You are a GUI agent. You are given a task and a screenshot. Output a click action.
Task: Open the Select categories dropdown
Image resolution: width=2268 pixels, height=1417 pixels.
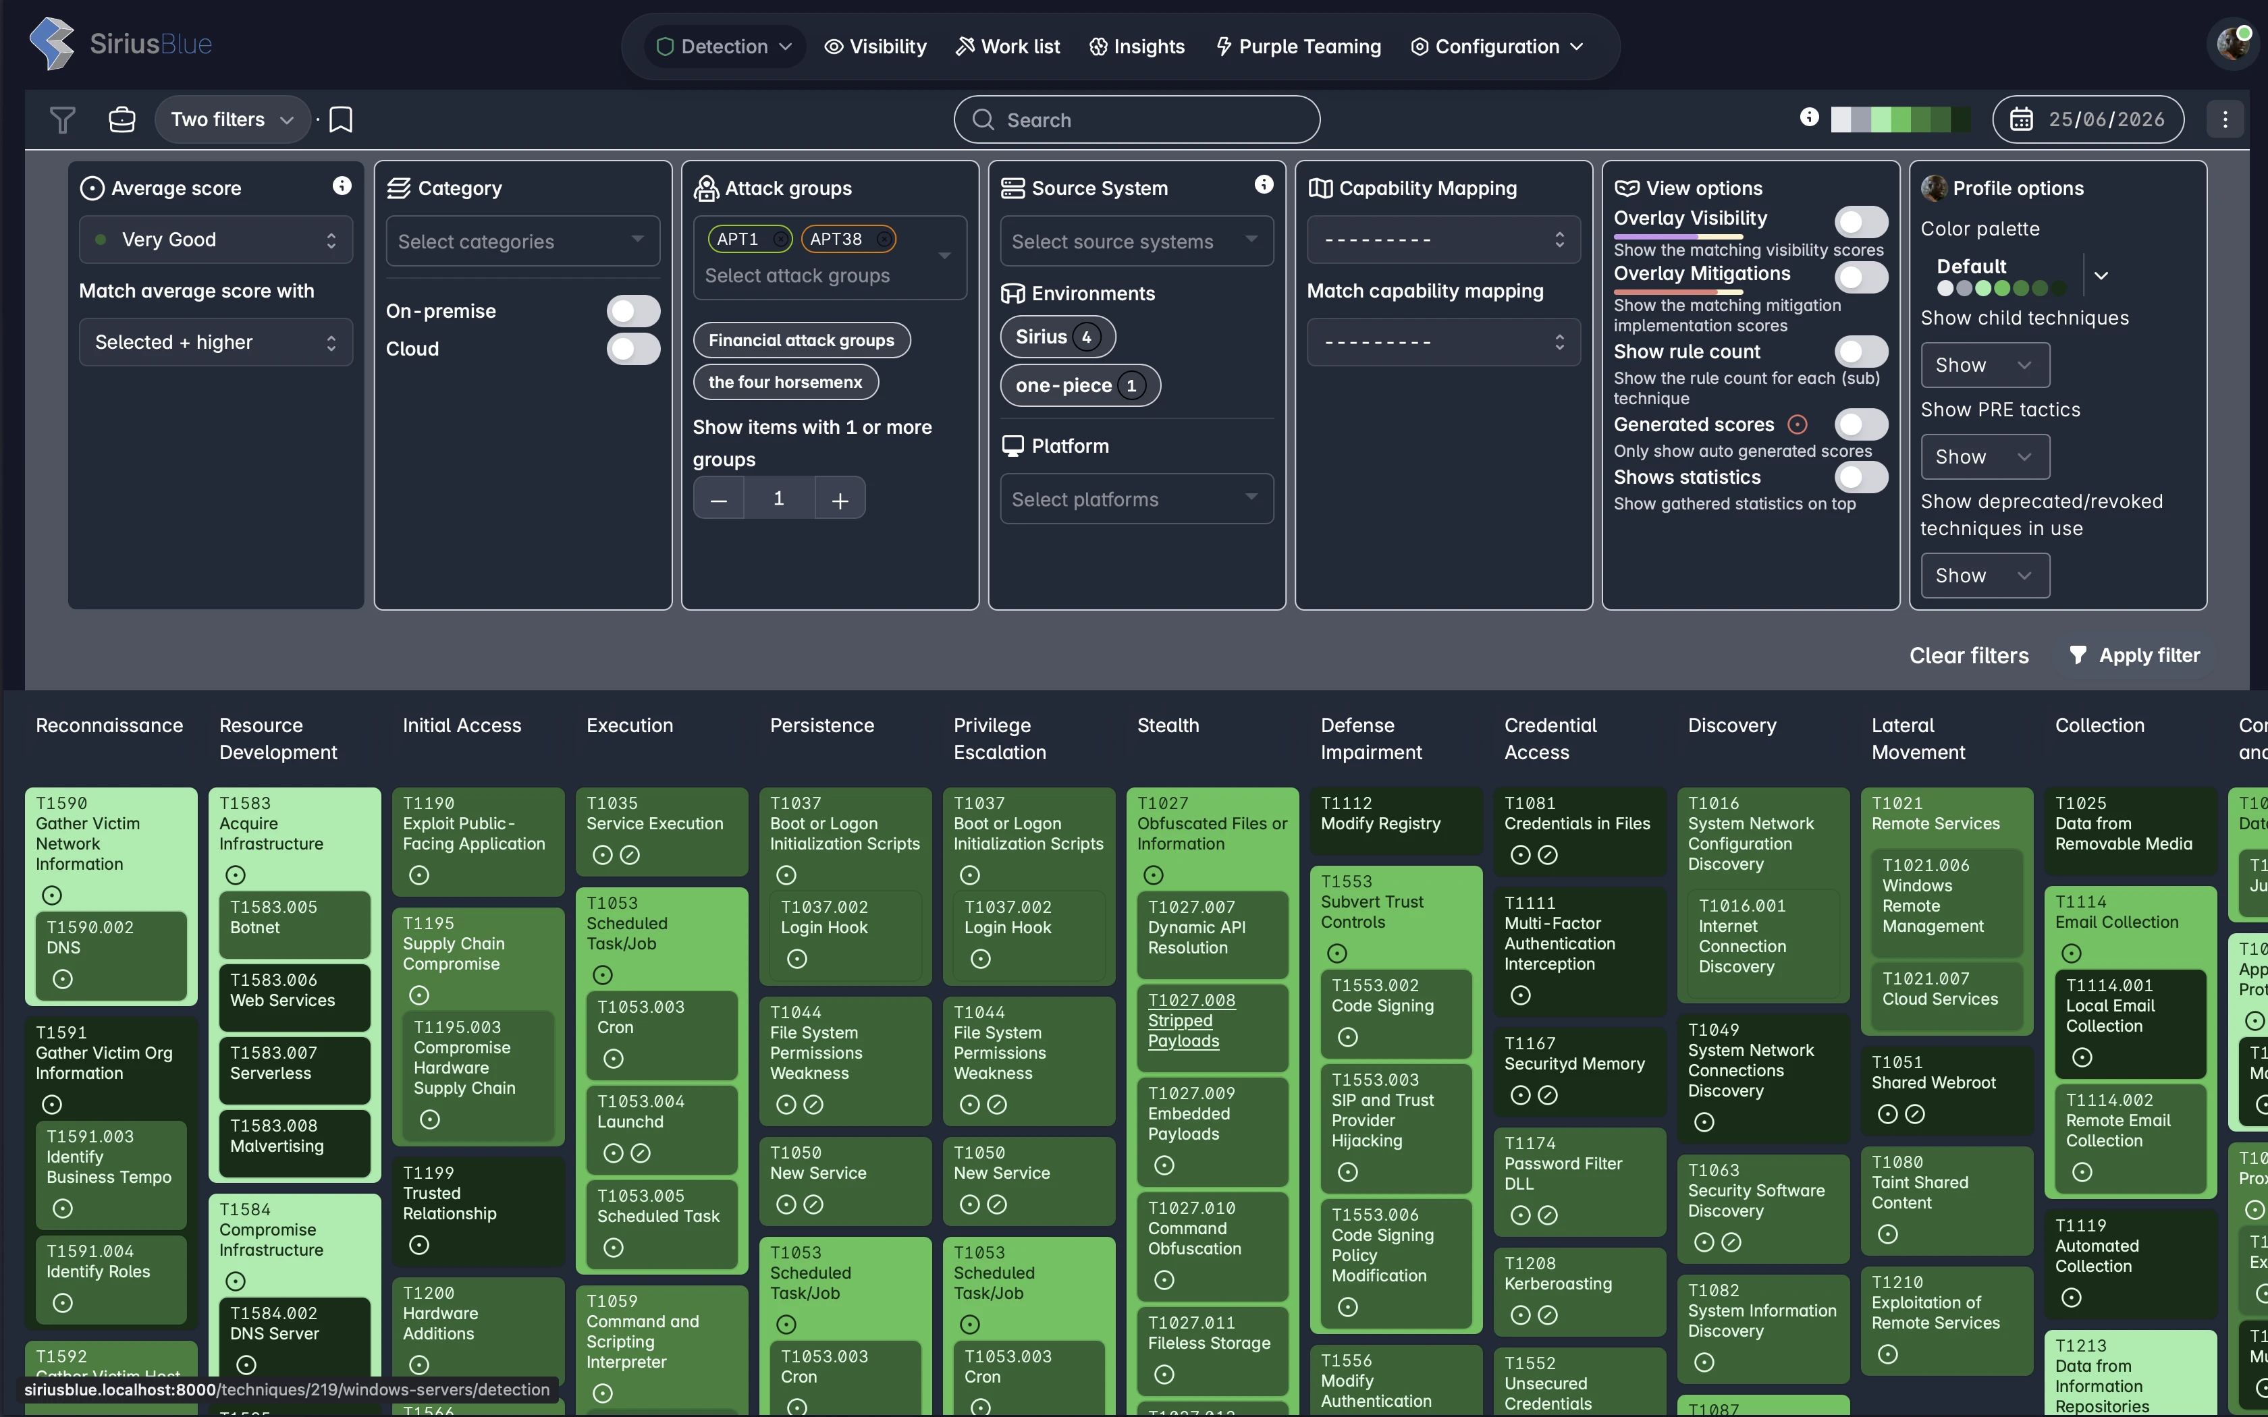tap(523, 242)
